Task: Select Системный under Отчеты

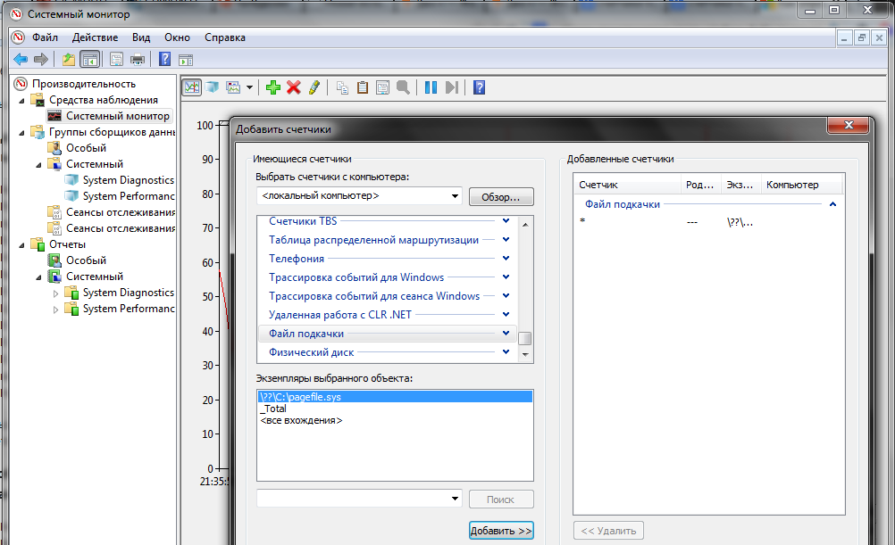Action: [94, 276]
